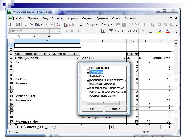This screenshot has width=186, height=139.
Task: Confirm filter selection with OK
Action: click(92, 109)
